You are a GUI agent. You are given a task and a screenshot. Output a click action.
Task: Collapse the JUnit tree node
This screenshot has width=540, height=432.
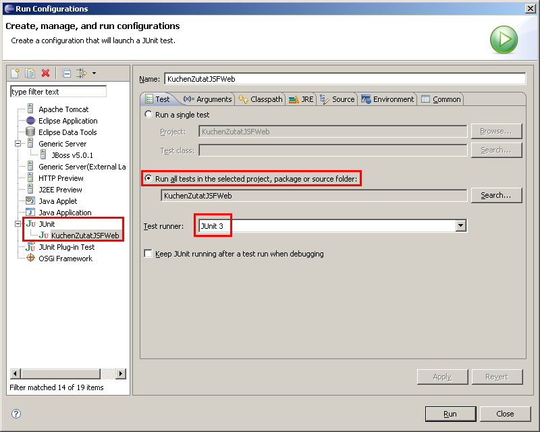point(18,224)
